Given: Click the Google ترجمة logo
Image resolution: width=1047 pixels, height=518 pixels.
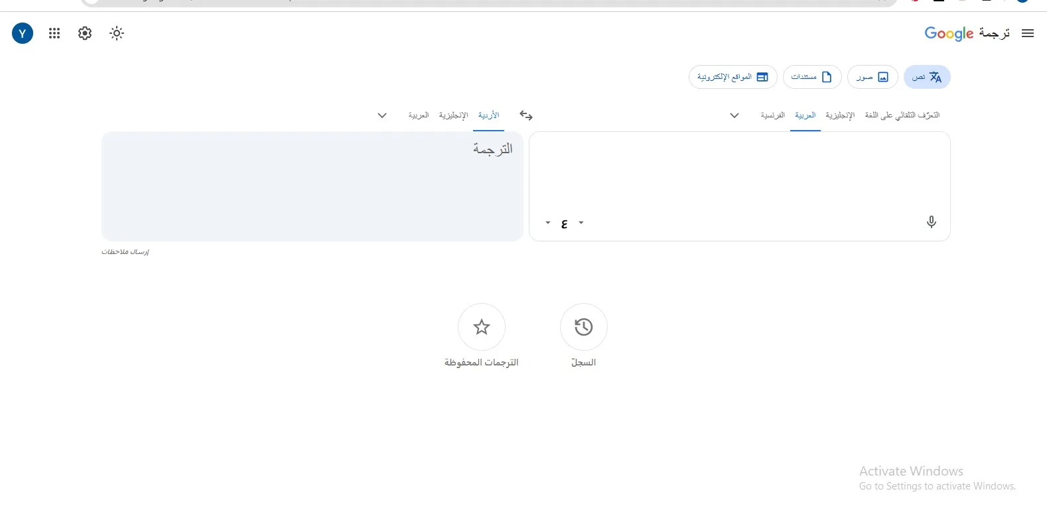Looking at the screenshot, I should point(967,33).
